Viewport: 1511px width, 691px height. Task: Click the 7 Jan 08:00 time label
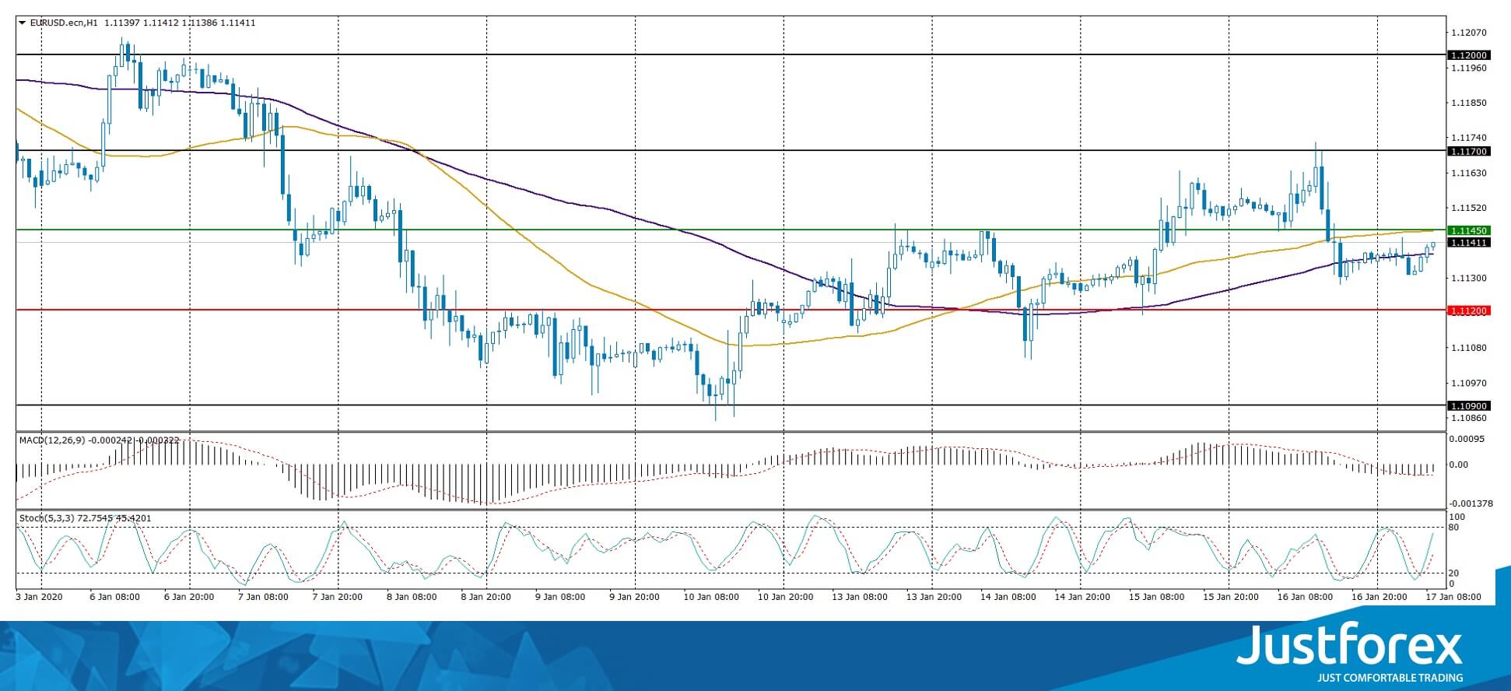coord(263,597)
